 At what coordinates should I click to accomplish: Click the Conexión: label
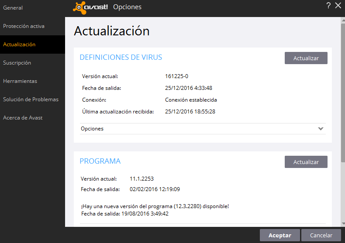(x=94, y=100)
